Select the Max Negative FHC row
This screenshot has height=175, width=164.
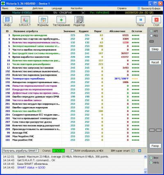pyautogui.click(x=74, y=137)
